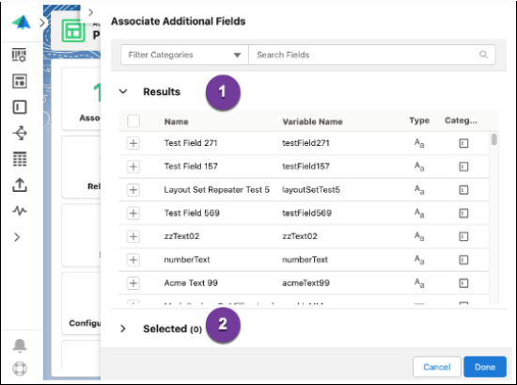The width and height of the screenshot is (517, 385).
Task: Sort by the Type column header
Action: (x=419, y=120)
